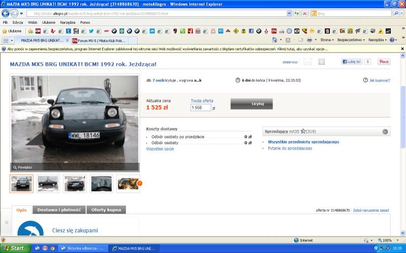406x253 pixels.
Task: Click the email envelope icon next to obserwuj
Action: point(308,61)
